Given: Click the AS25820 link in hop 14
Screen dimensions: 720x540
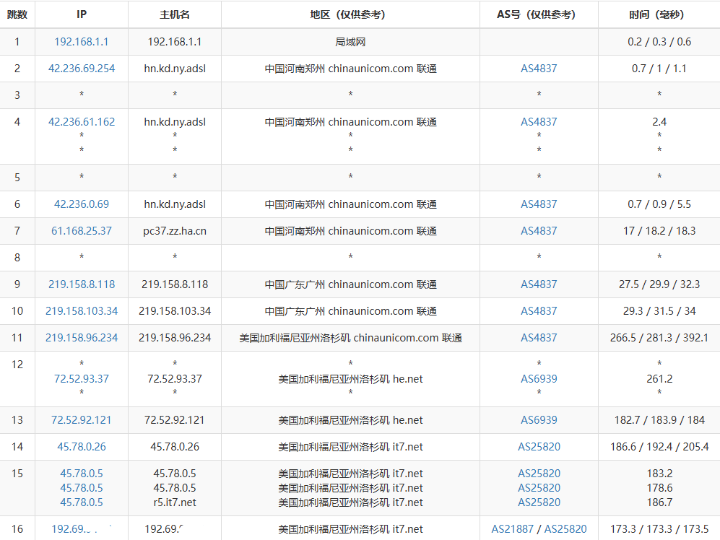Looking at the screenshot, I should click(539, 446).
